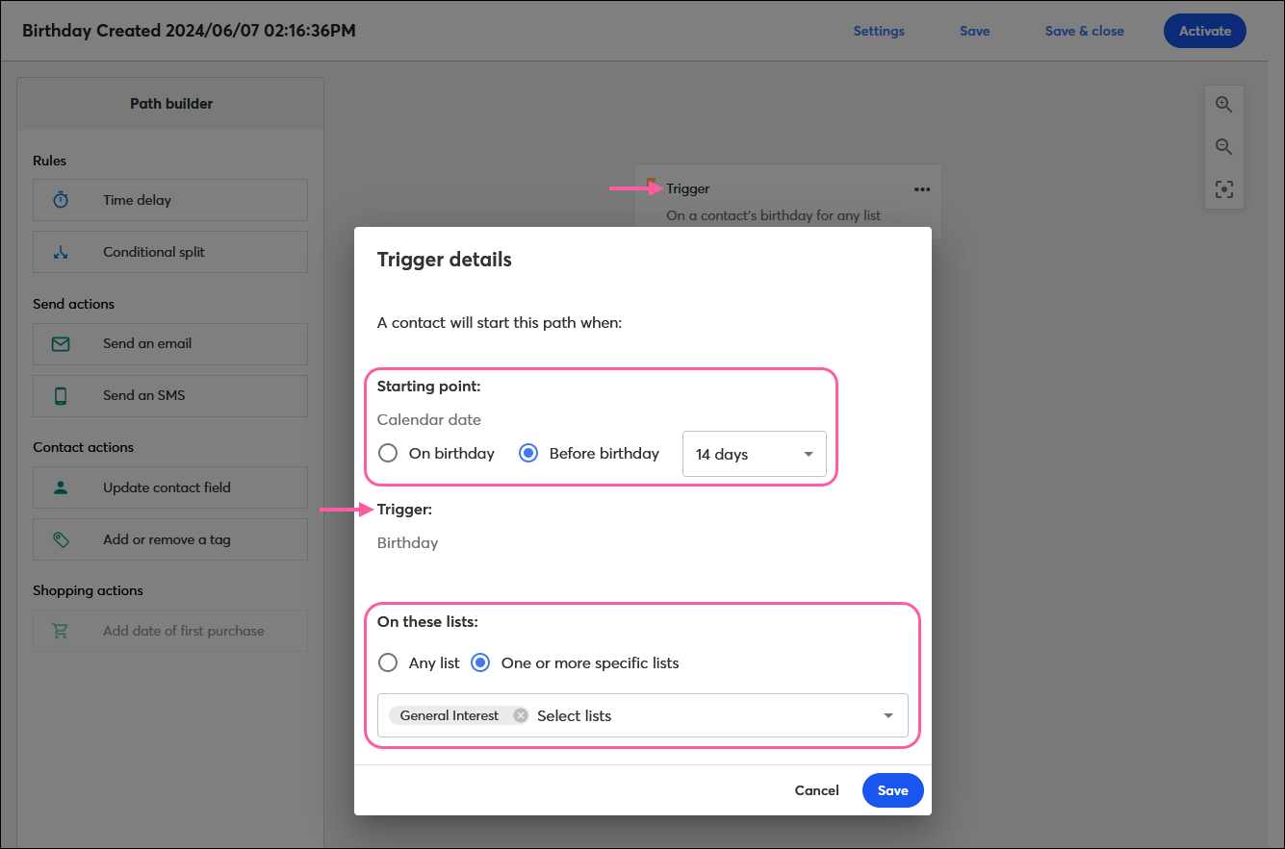Open the Settings menu item
The height and width of the screenshot is (849, 1285).
coord(878,31)
